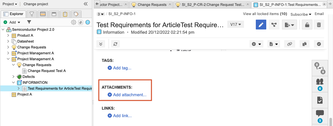
Task: Click Change project
Action: tap(36, 4)
